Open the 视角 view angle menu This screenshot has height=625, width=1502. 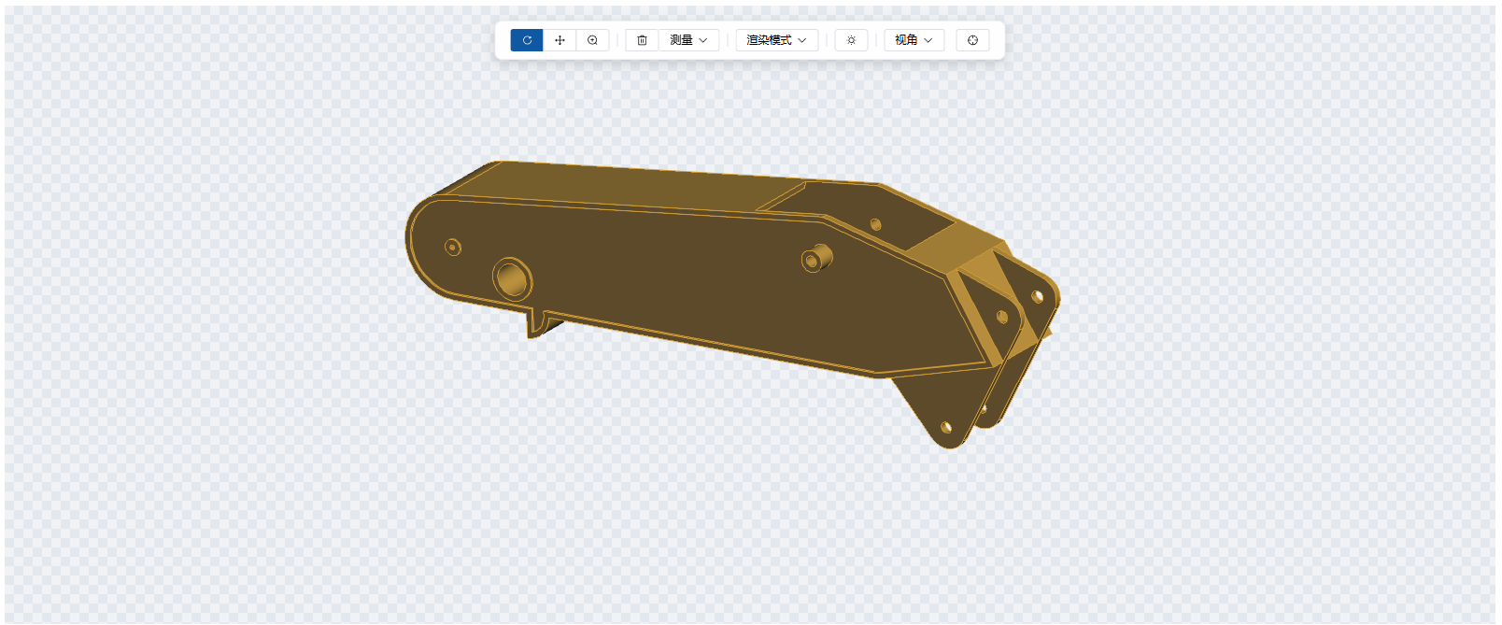[914, 40]
